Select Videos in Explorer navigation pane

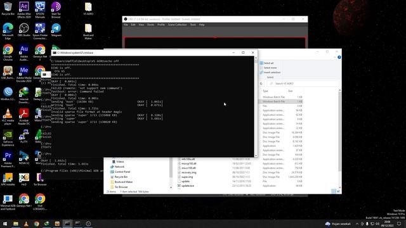point(118,161)
